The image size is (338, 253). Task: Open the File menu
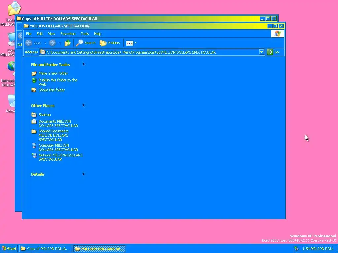tap(29, 34)
